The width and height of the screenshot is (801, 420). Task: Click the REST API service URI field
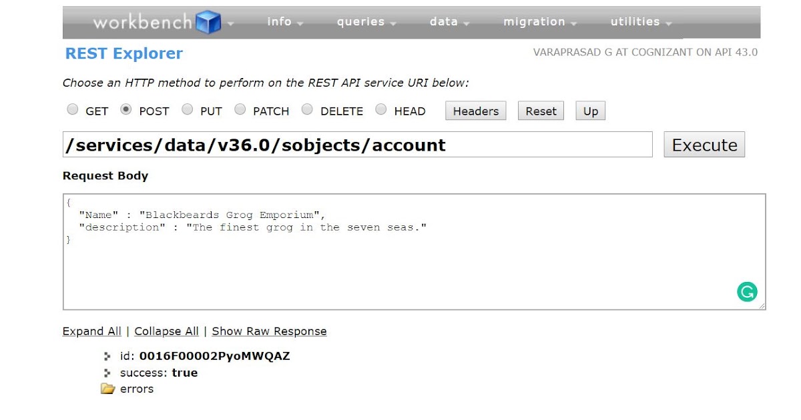click(357, 145)
